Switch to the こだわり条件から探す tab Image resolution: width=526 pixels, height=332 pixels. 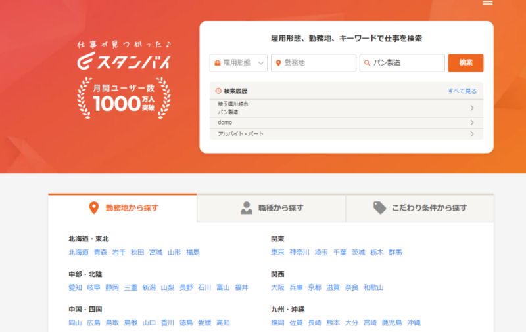tap(419, 208)
